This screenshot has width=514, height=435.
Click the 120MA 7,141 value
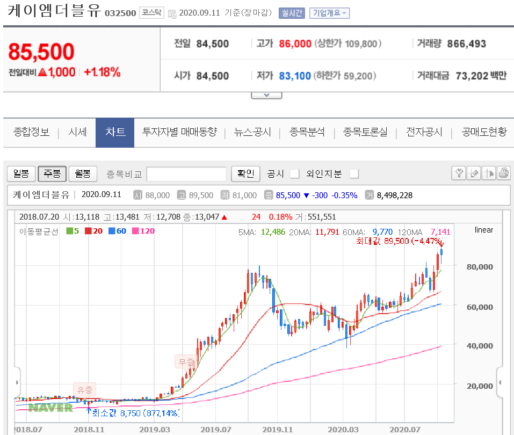440,232
